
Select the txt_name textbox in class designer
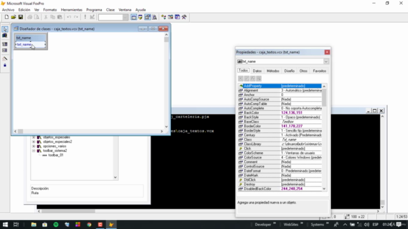(31, 45)
